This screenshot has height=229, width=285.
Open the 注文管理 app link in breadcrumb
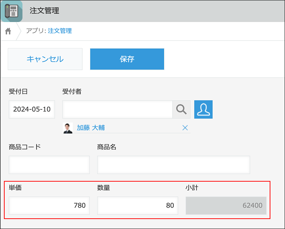tap(59, 31)
